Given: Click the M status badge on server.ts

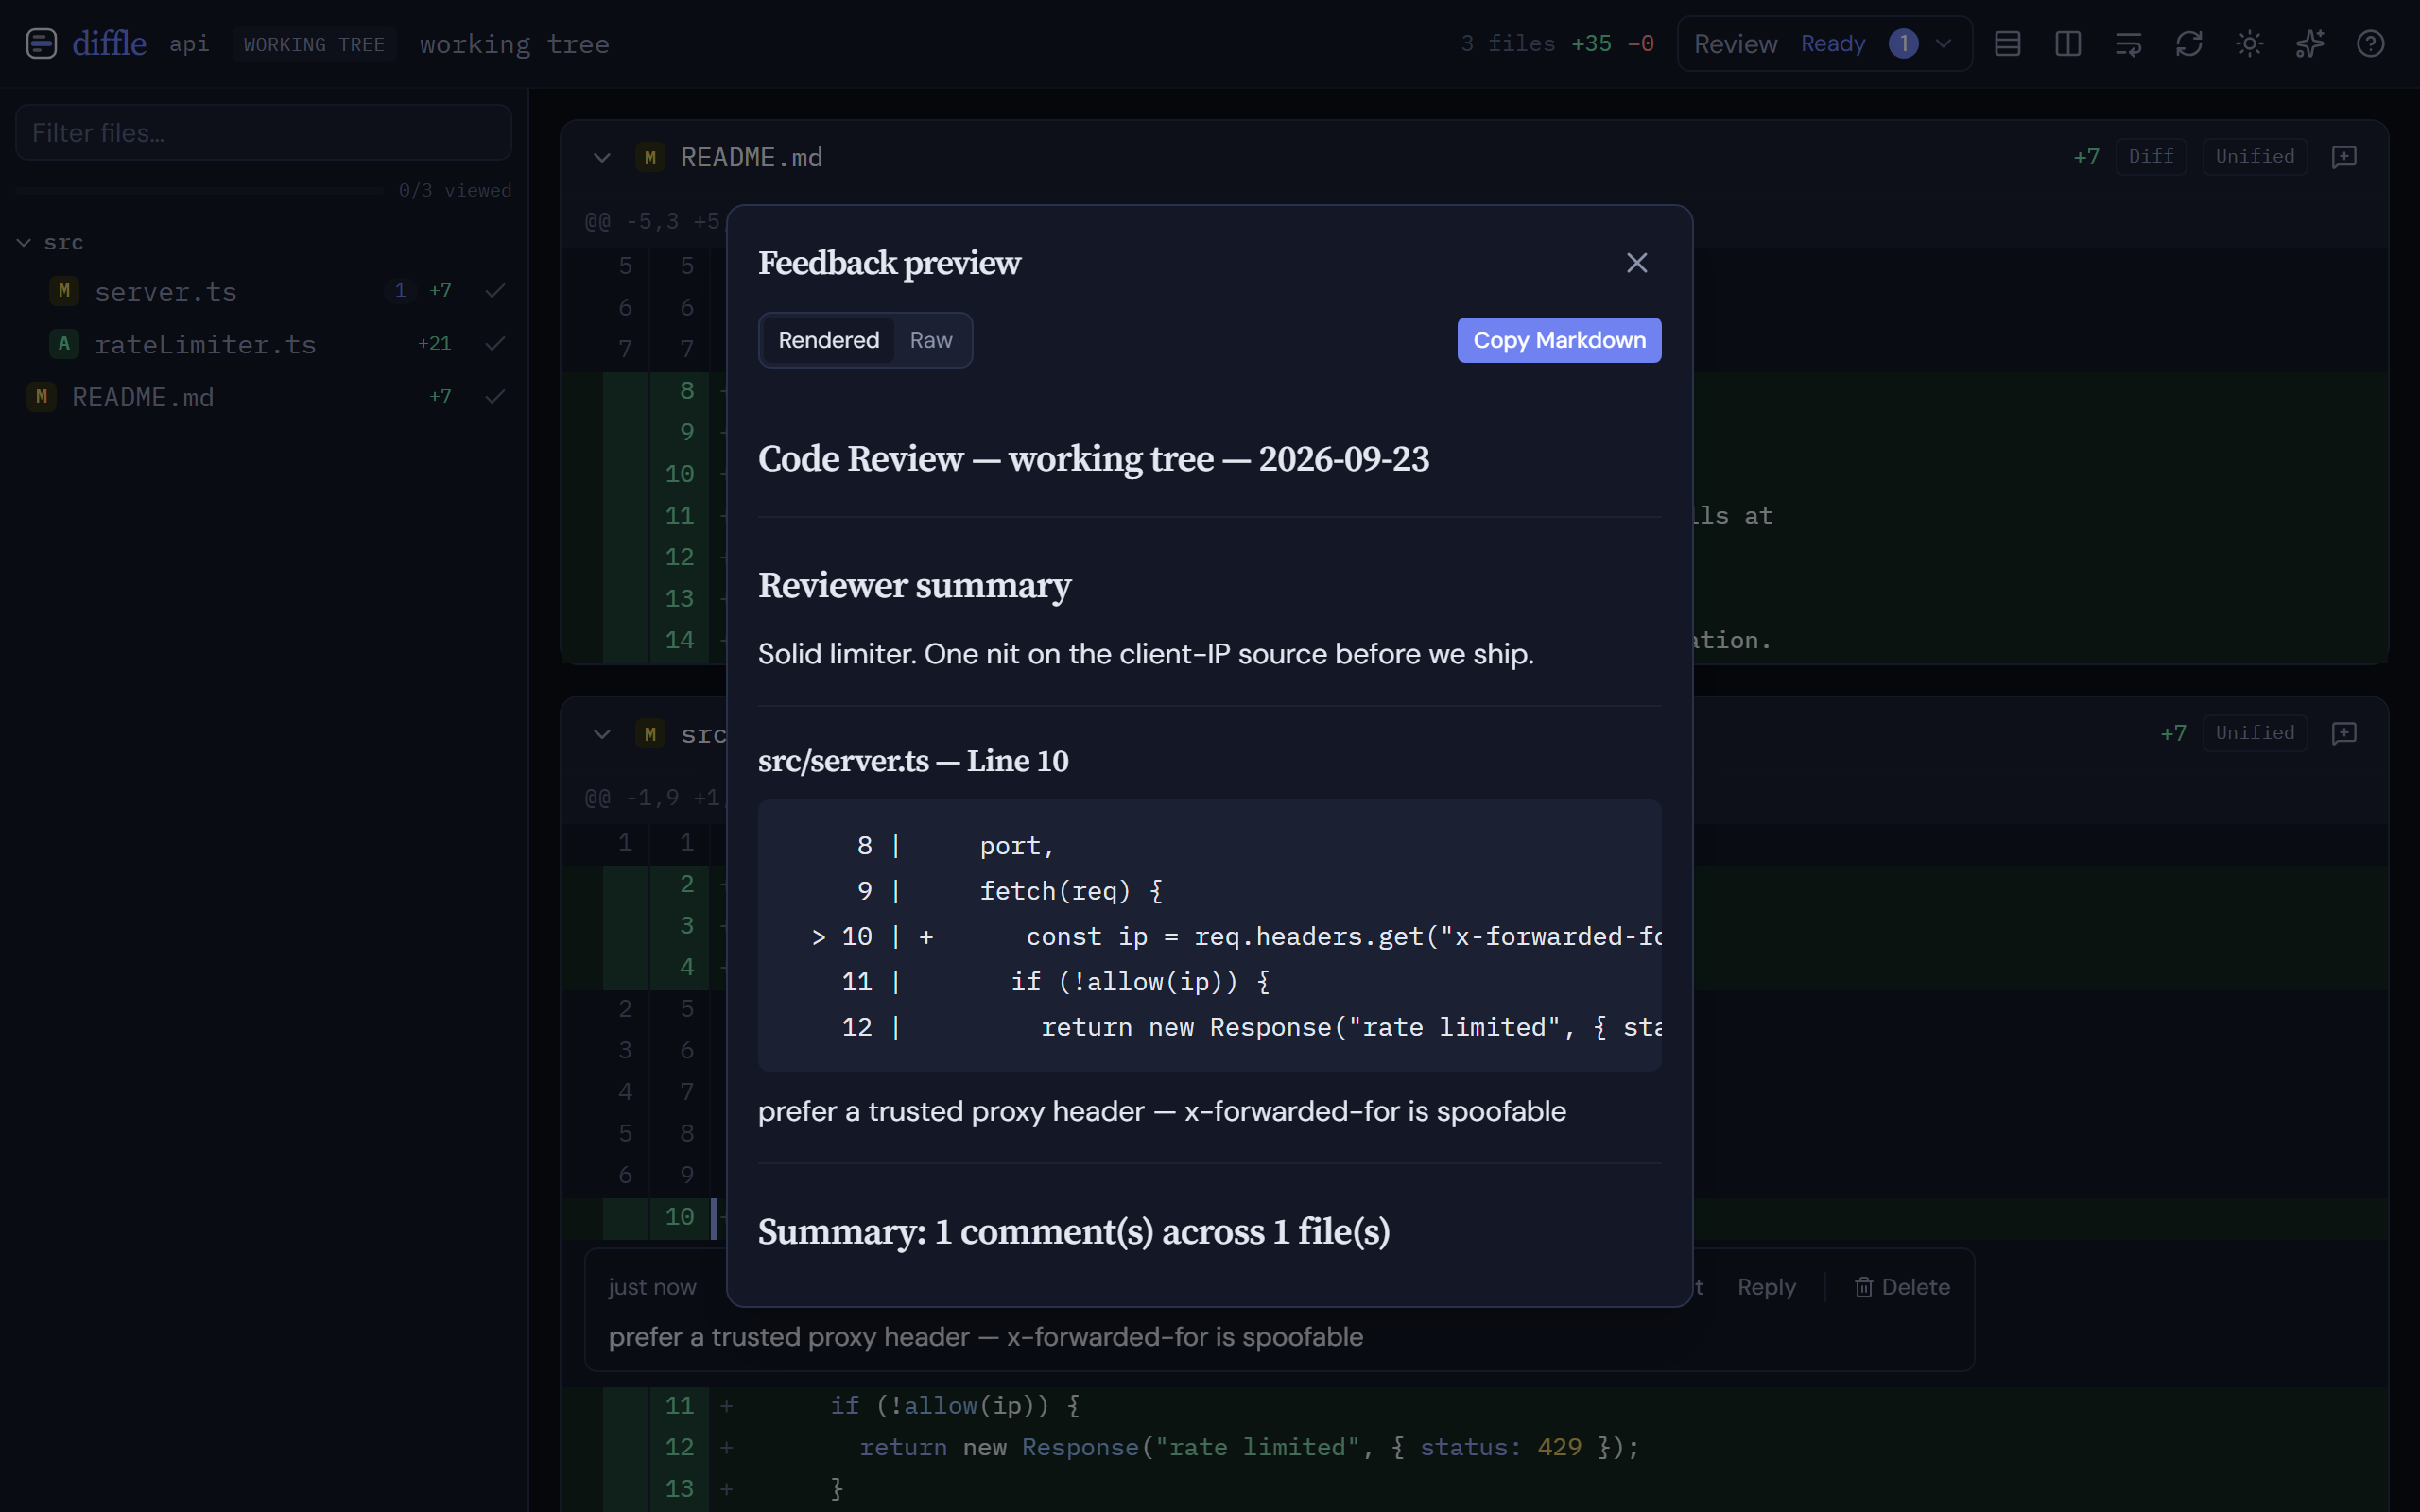Looking at the screenshot, I should point(64,291).
